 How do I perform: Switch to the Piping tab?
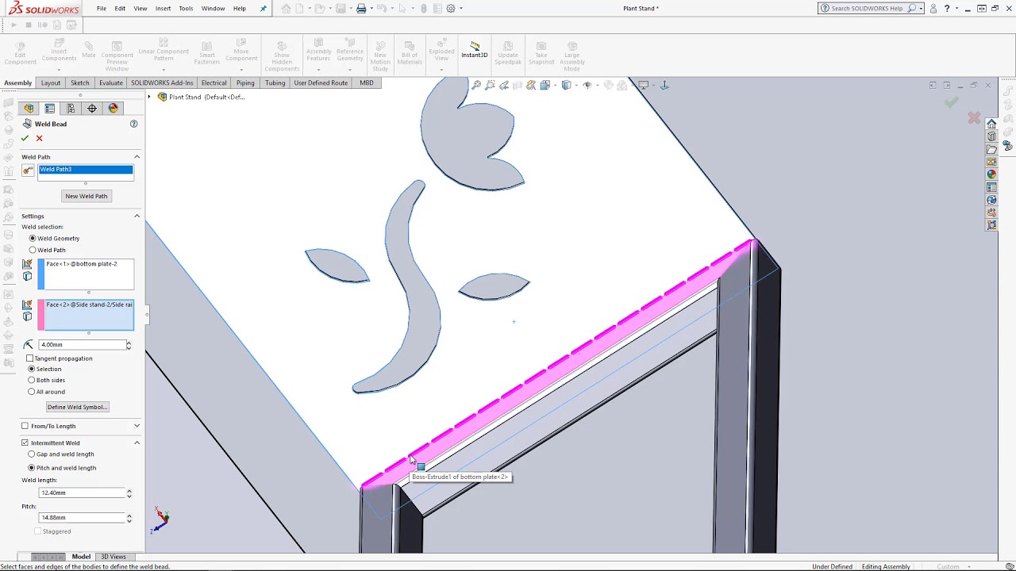coord(245,82)
